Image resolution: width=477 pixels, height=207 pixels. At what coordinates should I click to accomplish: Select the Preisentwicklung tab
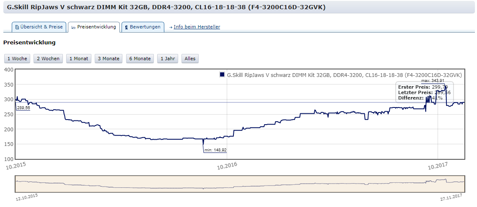click(94, 27)
